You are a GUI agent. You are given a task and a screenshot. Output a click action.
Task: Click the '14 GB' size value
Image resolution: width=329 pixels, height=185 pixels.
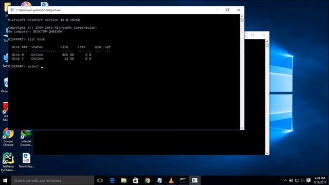click(x=69, y=59)
